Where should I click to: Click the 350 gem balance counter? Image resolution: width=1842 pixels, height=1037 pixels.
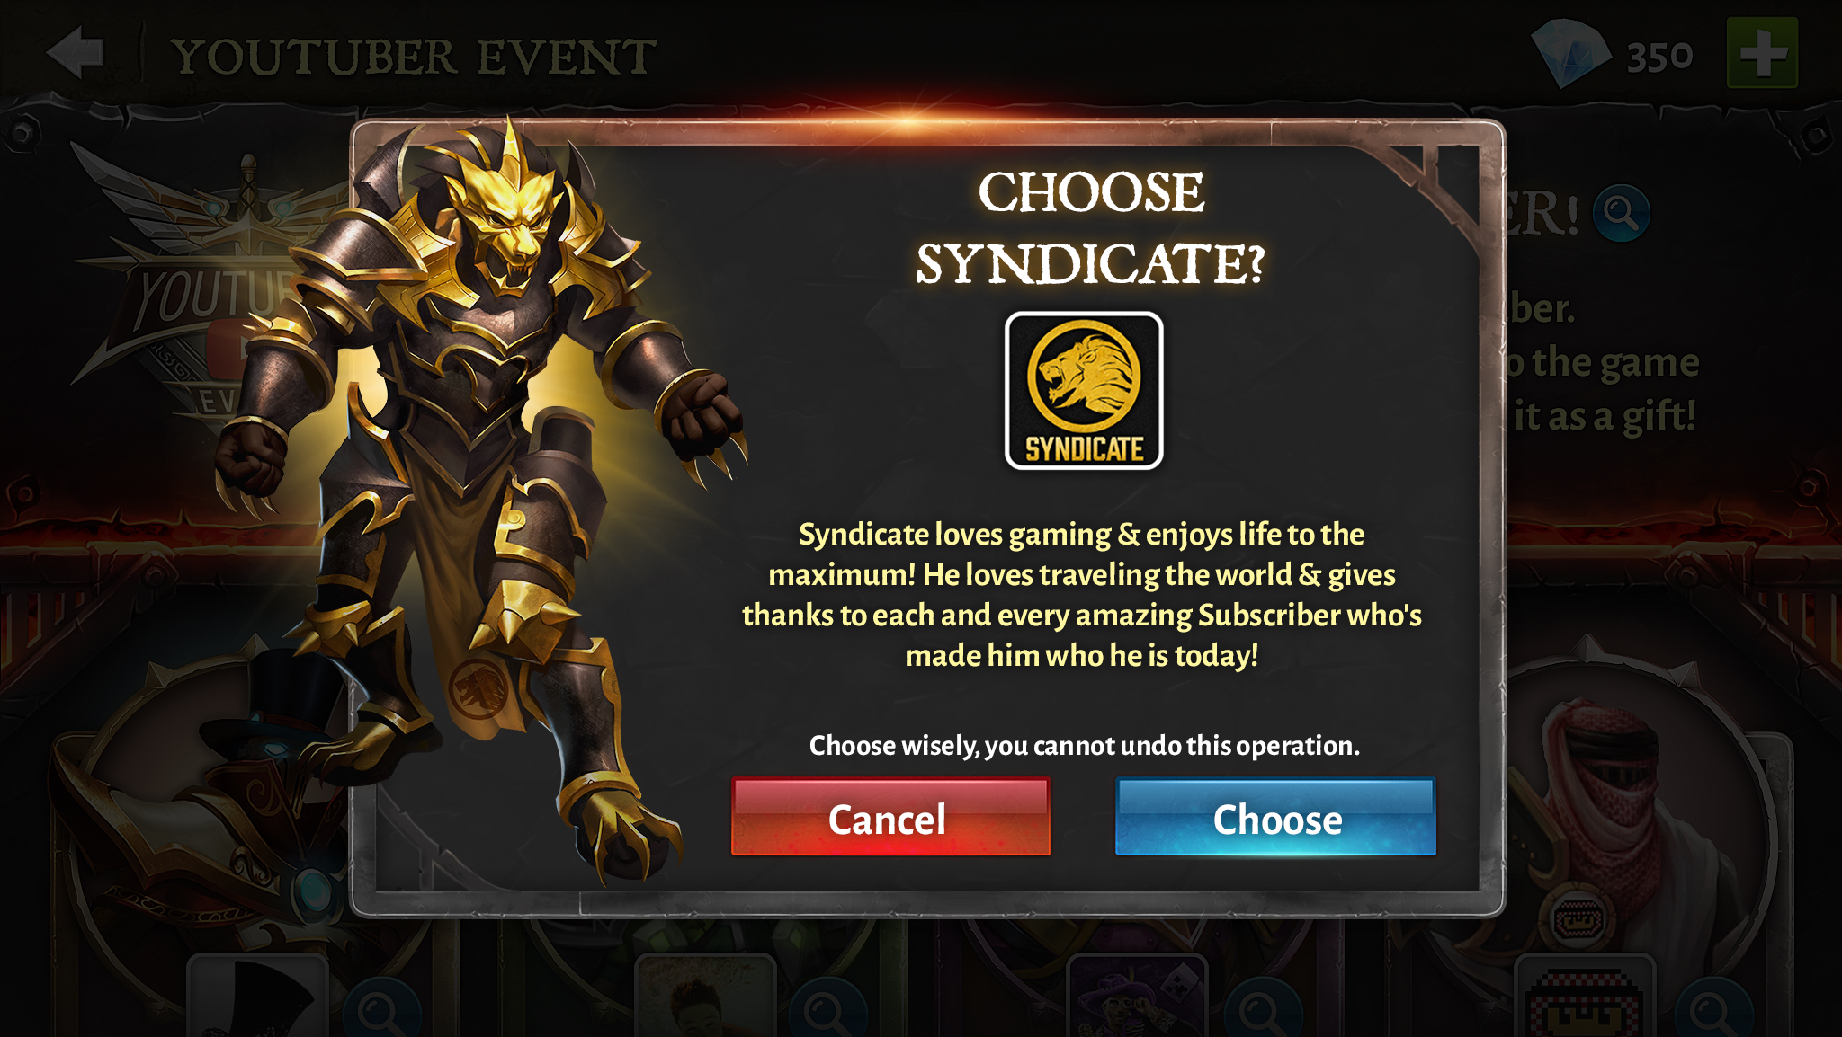tap(1659, 57)
